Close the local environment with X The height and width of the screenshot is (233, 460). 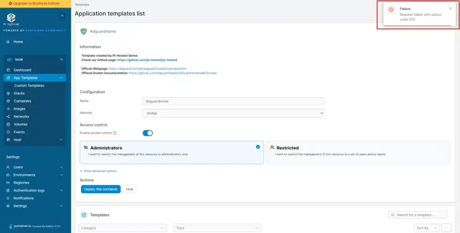(61, 59)
